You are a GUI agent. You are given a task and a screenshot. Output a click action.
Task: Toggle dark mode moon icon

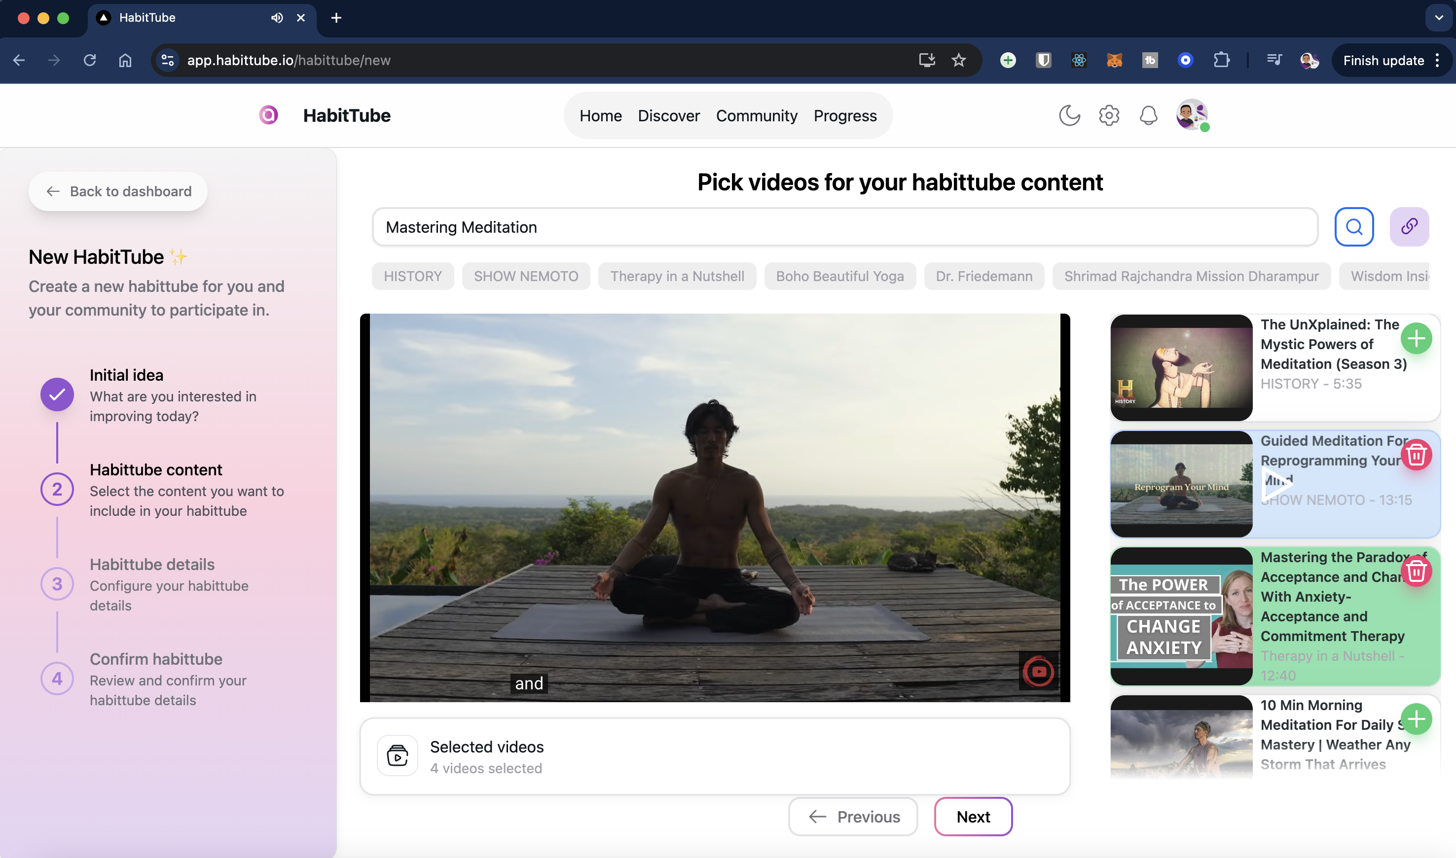(x=1069, y=116)
